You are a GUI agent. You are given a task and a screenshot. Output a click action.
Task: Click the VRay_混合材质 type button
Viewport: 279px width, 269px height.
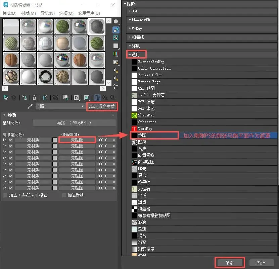click(102, 106)
